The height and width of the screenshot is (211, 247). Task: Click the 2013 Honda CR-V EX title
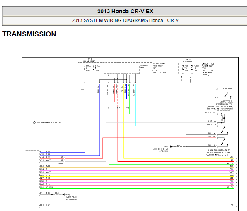(125, 11)
